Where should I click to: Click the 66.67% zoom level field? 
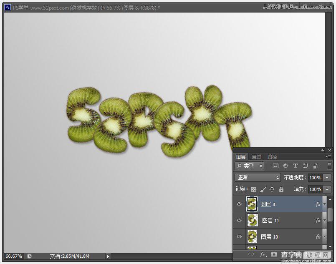pyautogui.click(x=14, y=256)
